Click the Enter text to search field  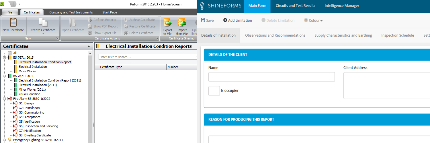148,57
